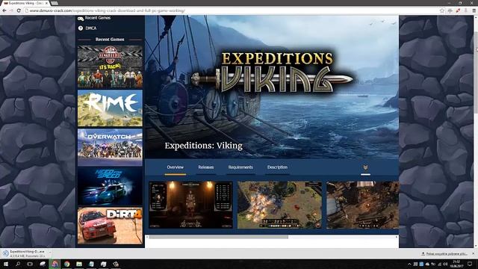Close the downloads bar

click(x=474, y=254)
